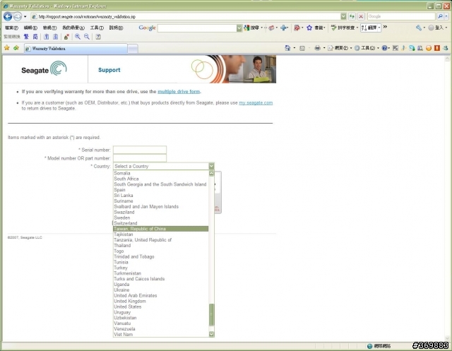
Task: Click the country list scroll up arrow
Action: point(211,173)
